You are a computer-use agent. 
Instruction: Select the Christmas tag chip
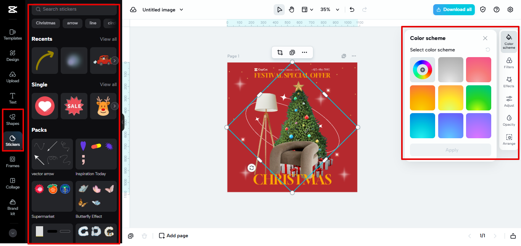[45, 23]
